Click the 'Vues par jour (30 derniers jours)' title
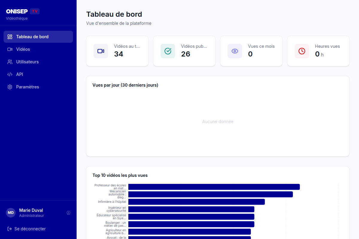 tap(125, 85)
